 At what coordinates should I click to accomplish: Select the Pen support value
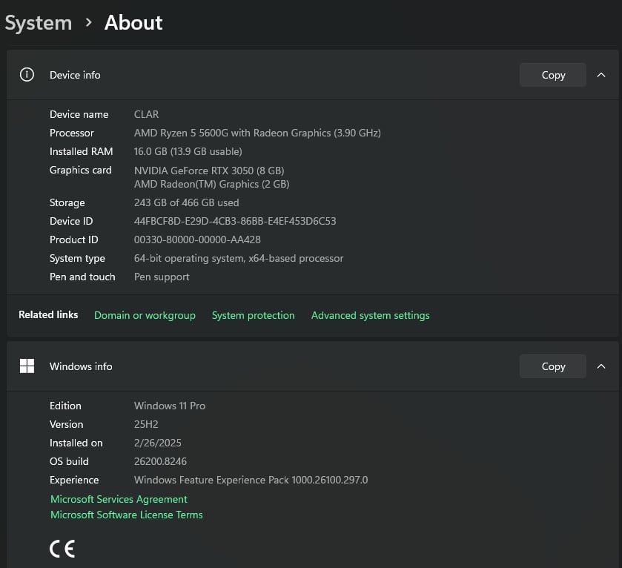[162, 277]
